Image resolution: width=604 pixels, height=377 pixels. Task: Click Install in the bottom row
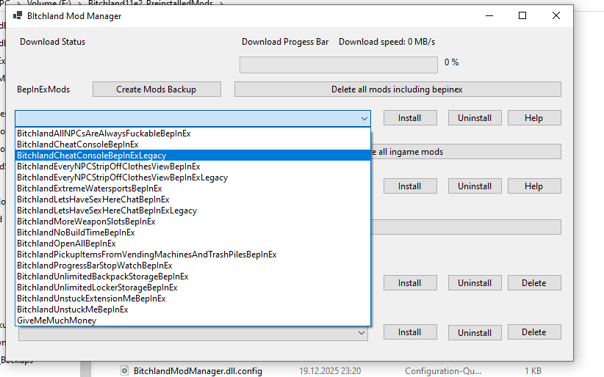click(x=410, y=332)
